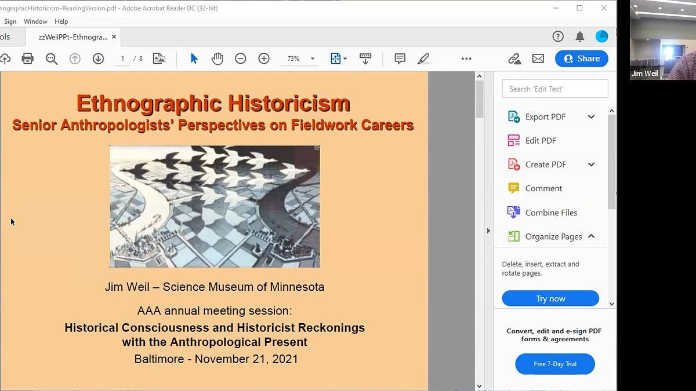Click 'Jim Weil – Science Museum of Minnesota' text
The height and width of the screenshot is (391, 696).
215,287
